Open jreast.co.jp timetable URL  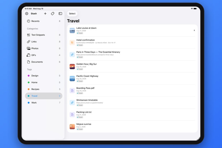pos(90,103)
